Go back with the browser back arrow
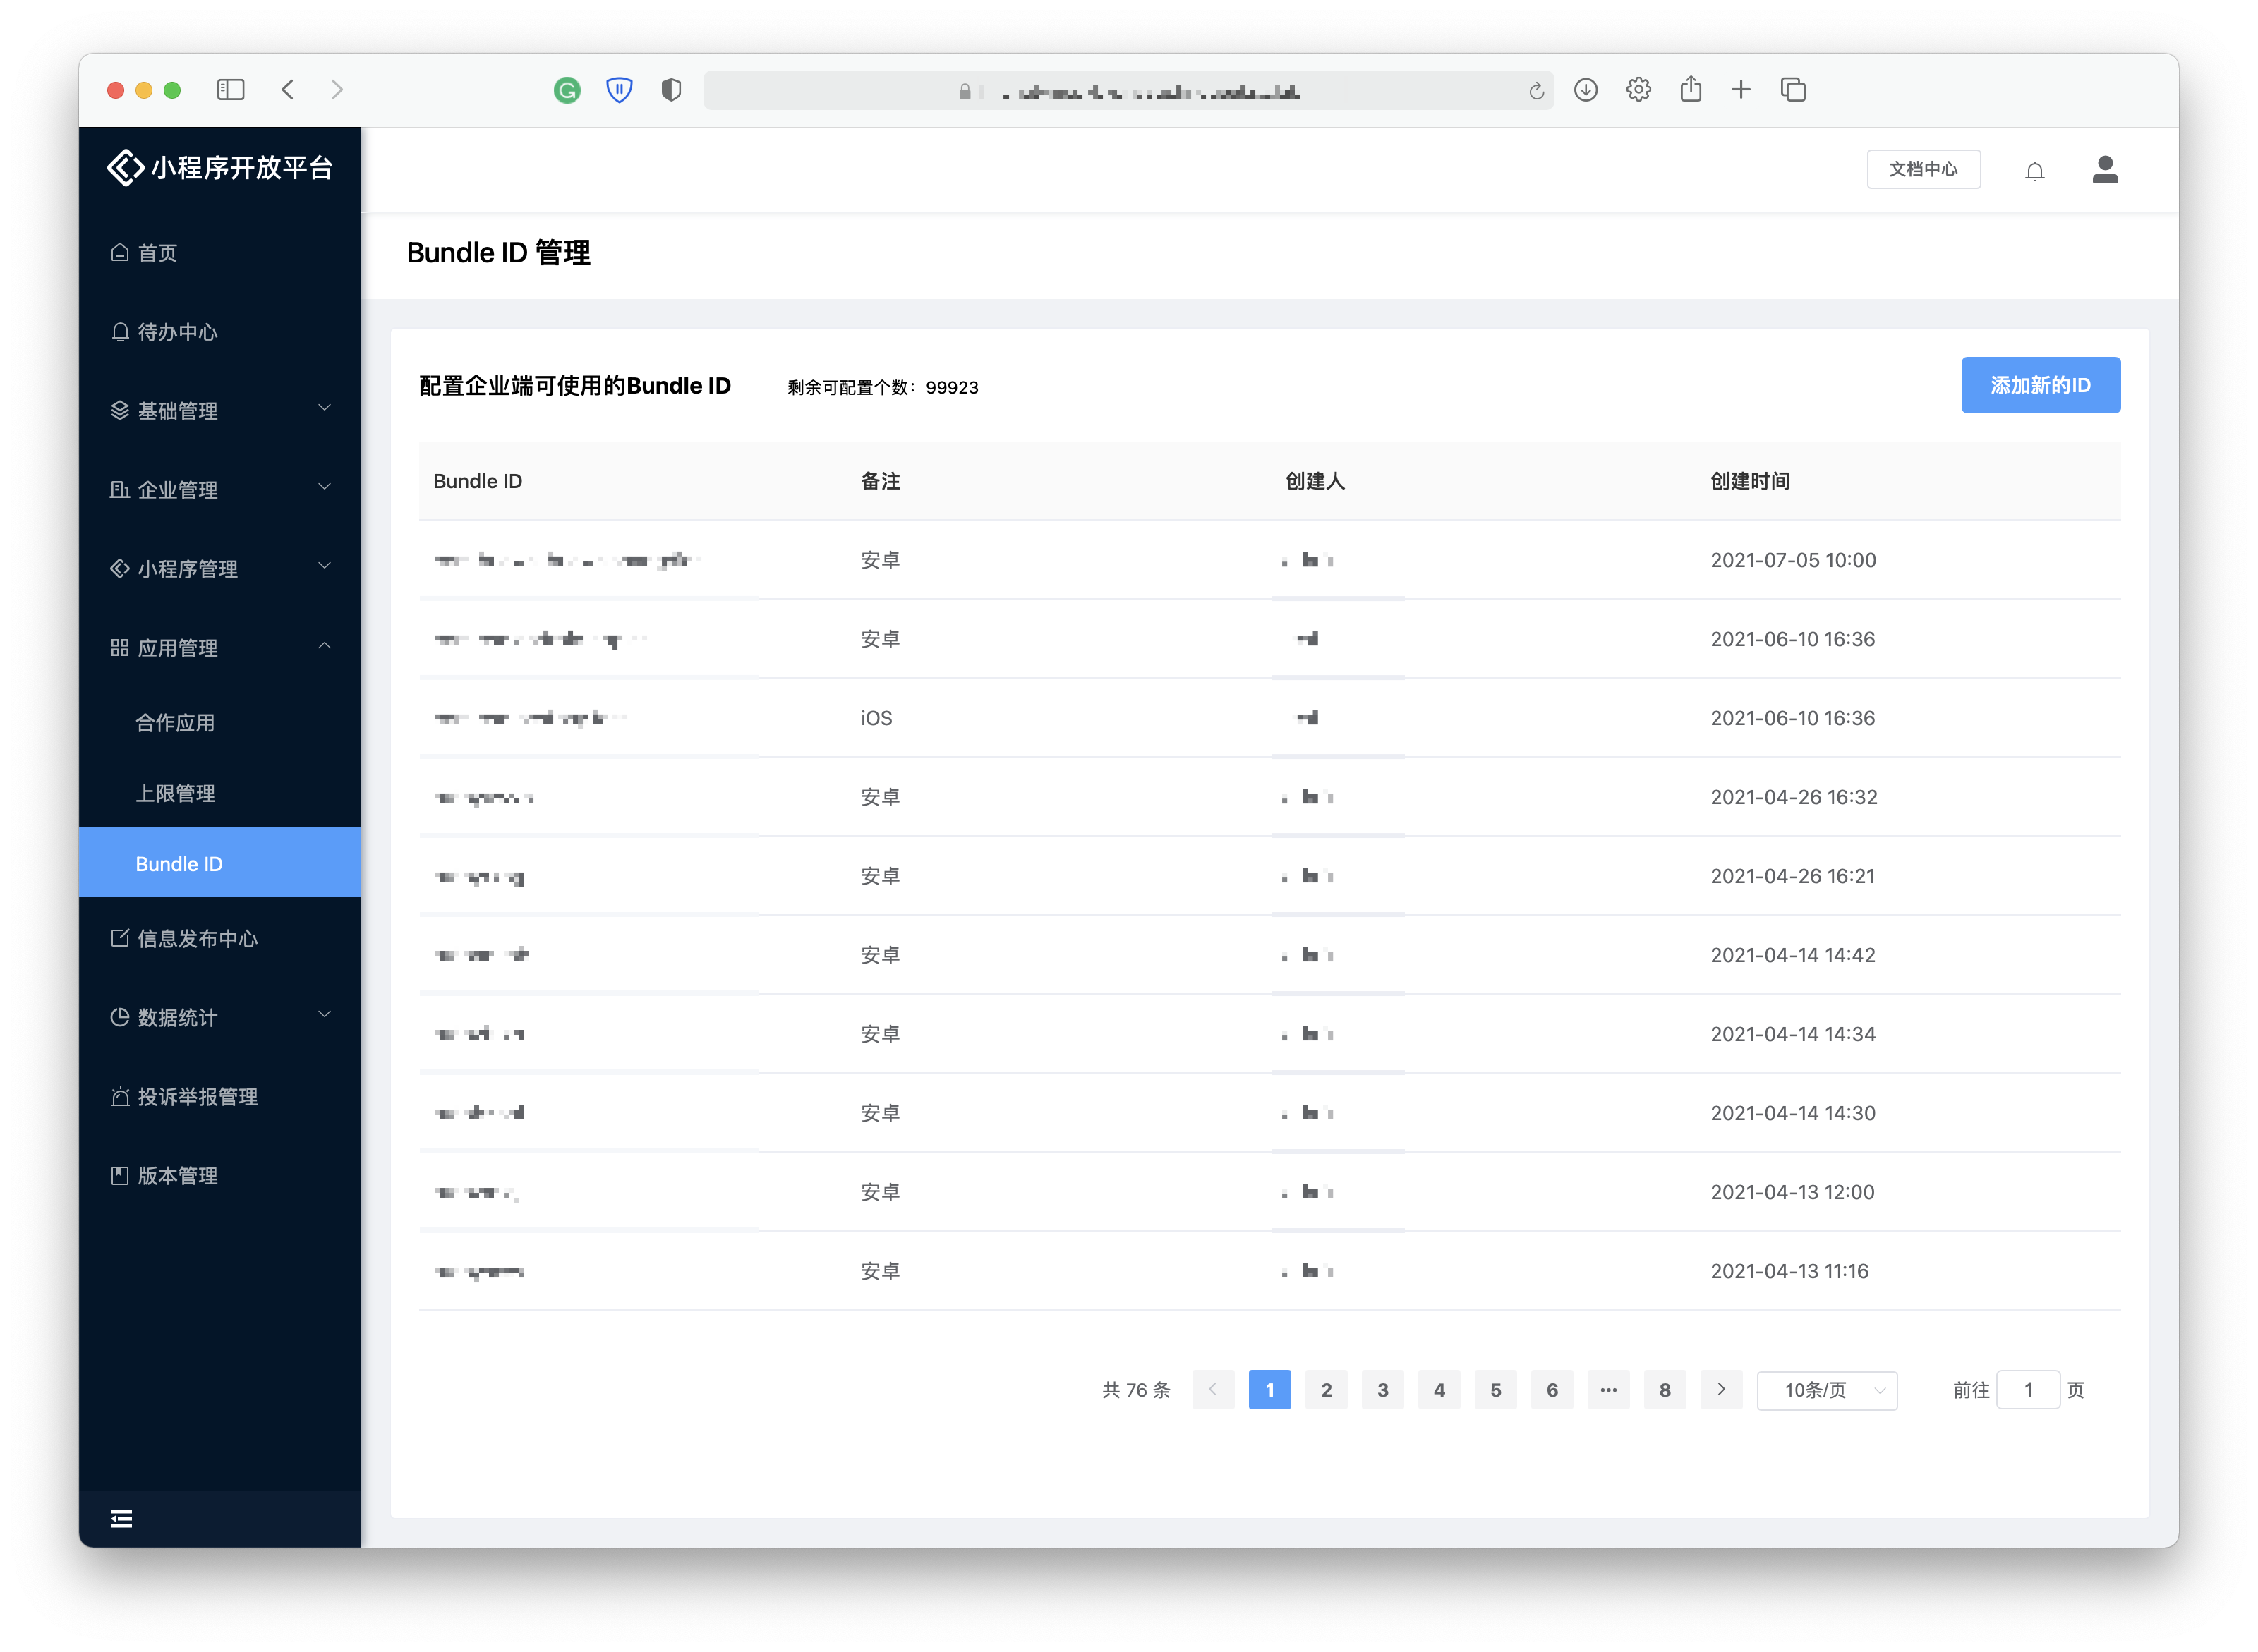 click(288, 90)
